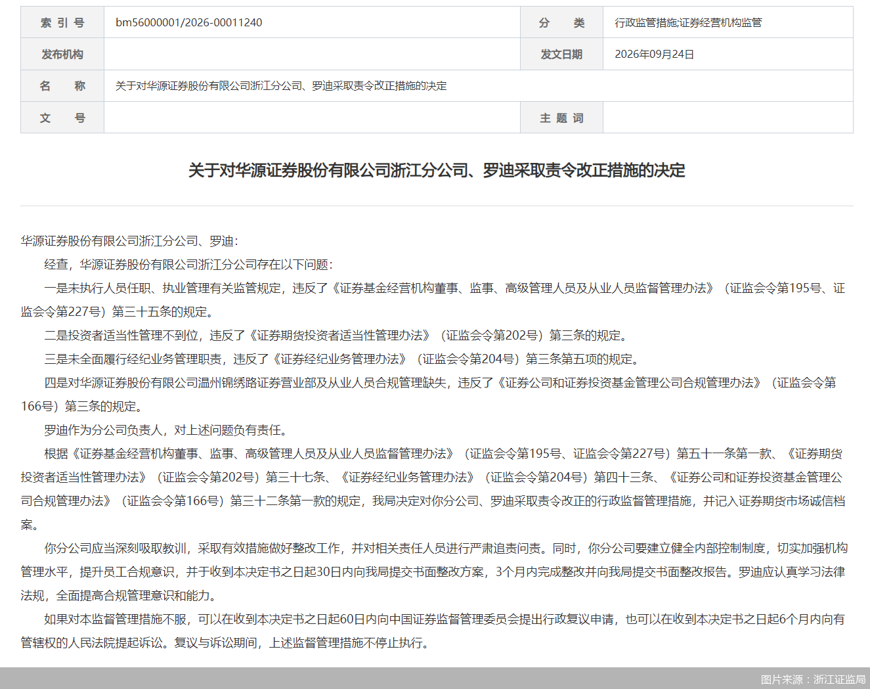Click the line 罗迪作为分公司负责人
The width and height of the screenshot is (870, 689).
165,430
